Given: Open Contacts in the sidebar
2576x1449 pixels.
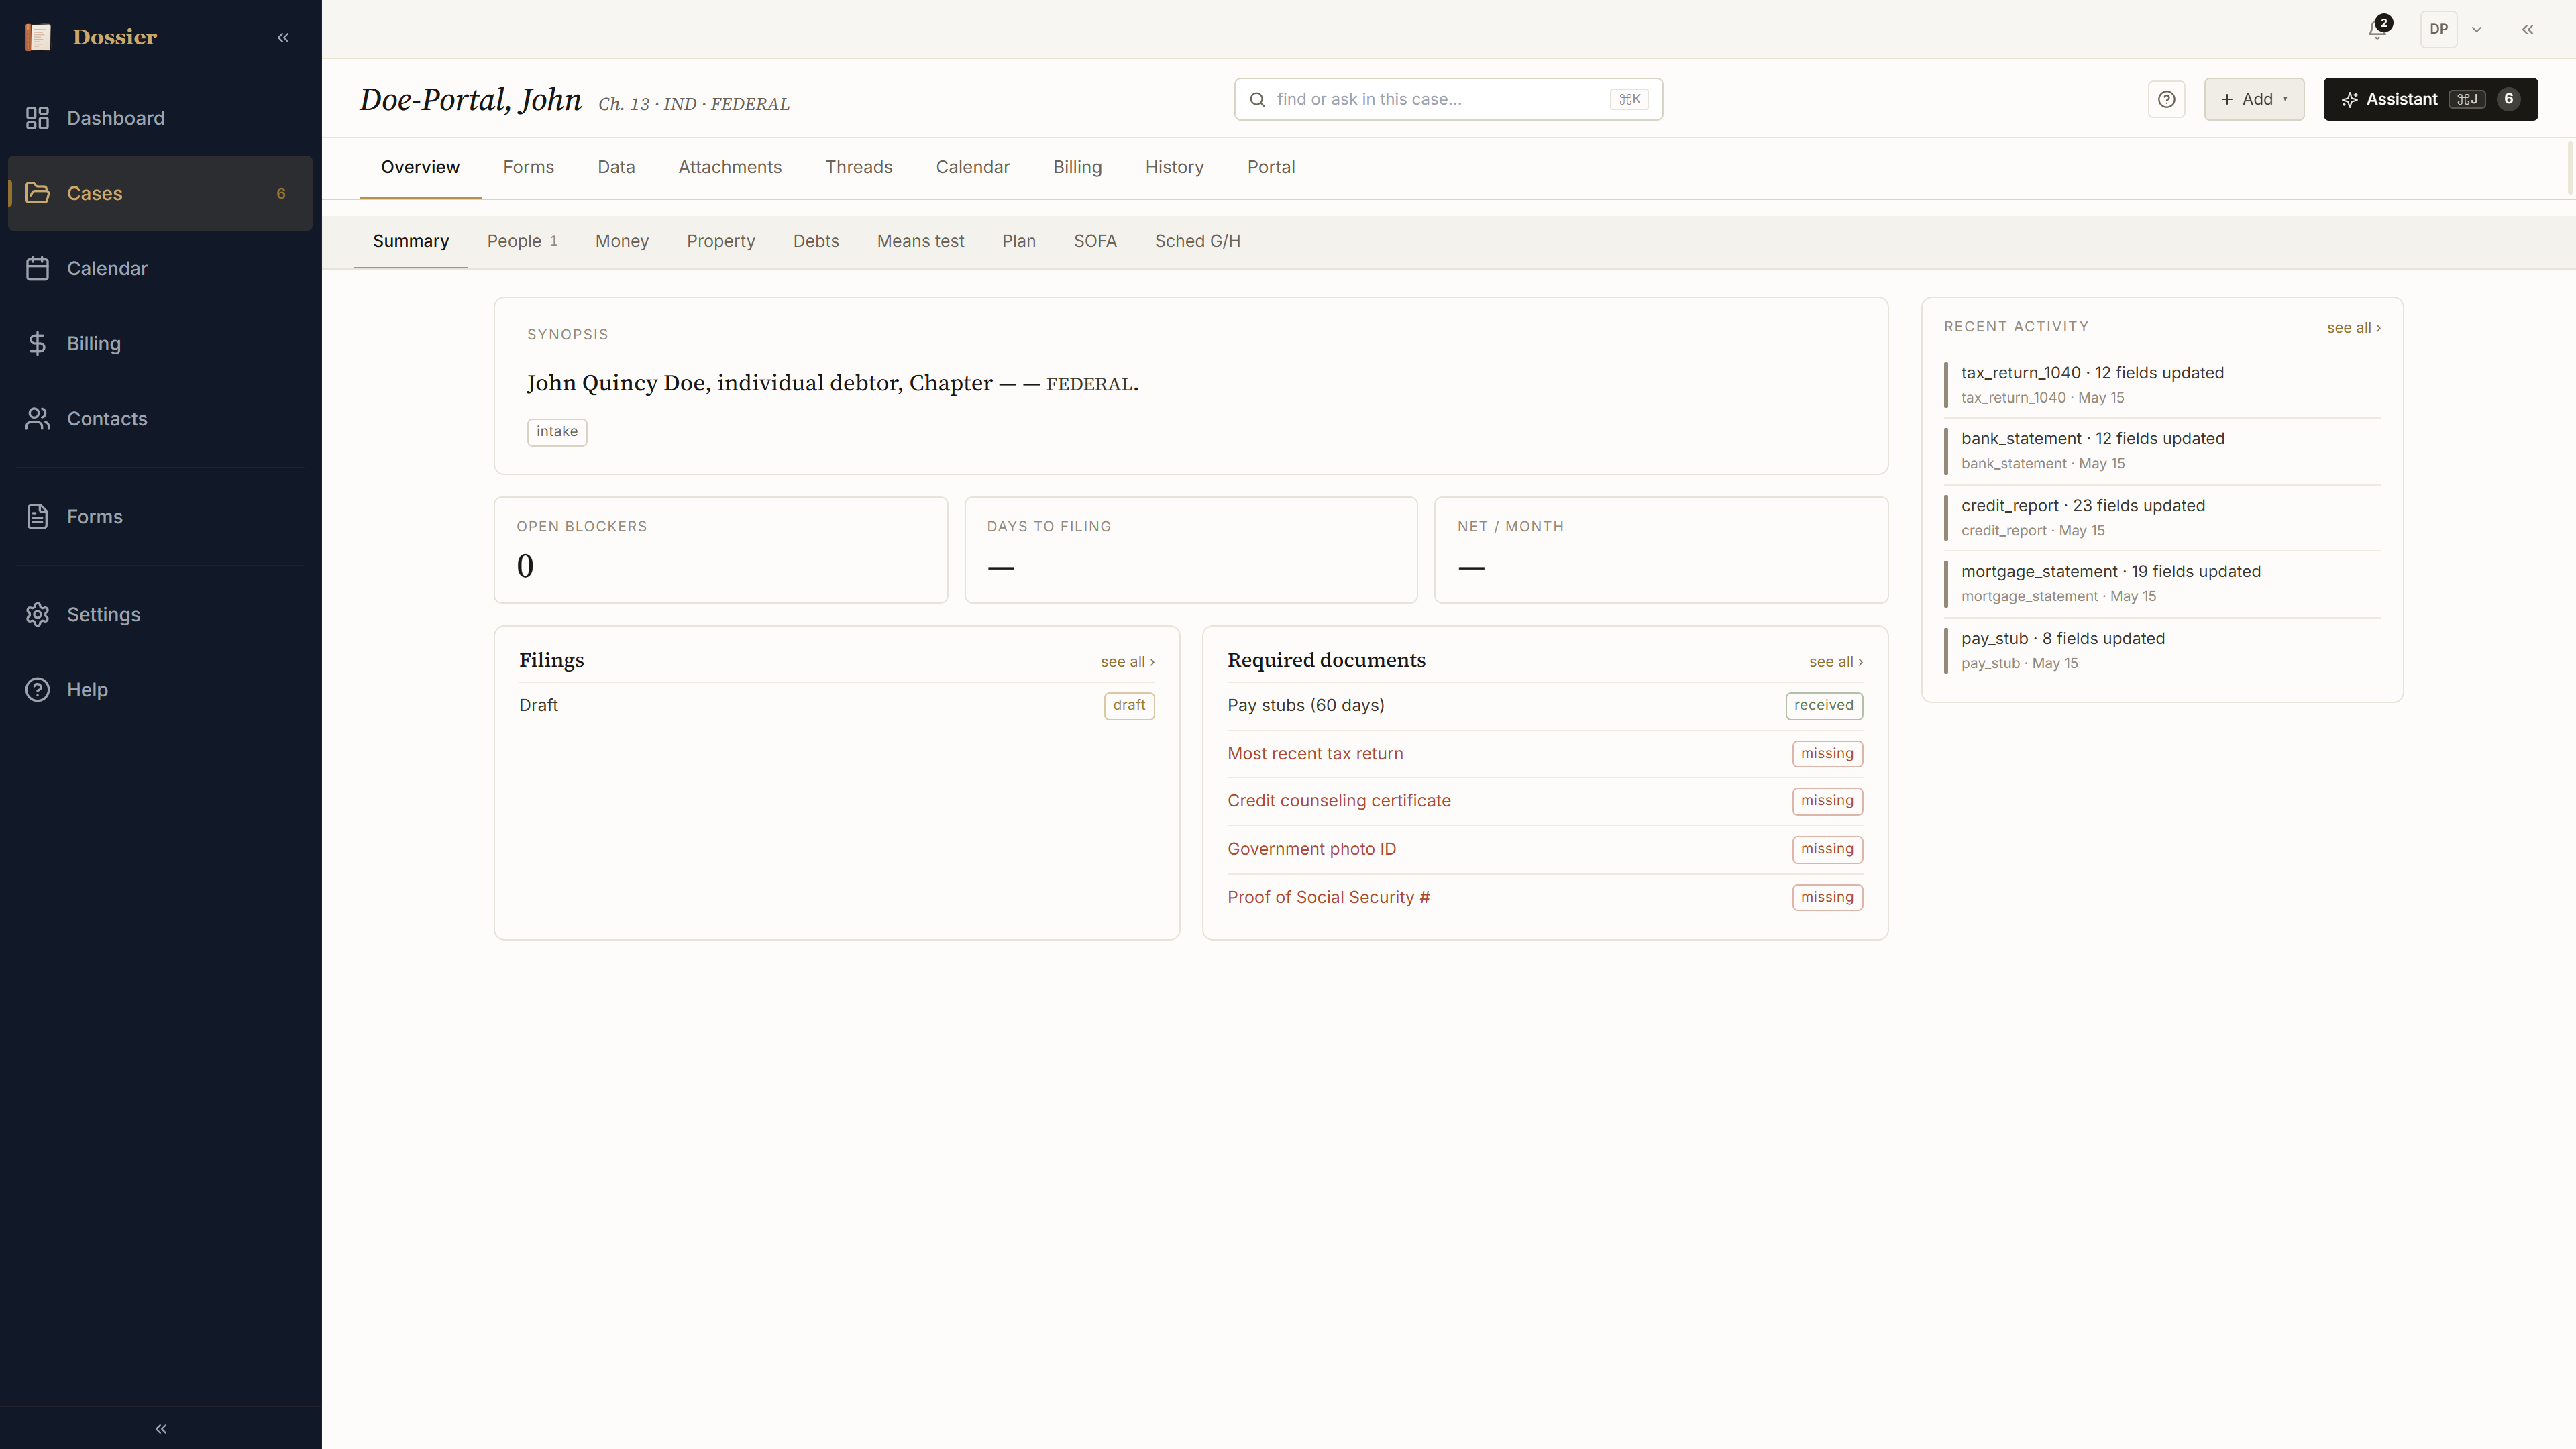Looking at the screenshot, I should 160,418.
